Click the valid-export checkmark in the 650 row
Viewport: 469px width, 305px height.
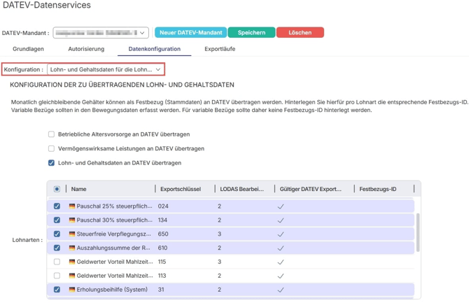pos(281,234)
